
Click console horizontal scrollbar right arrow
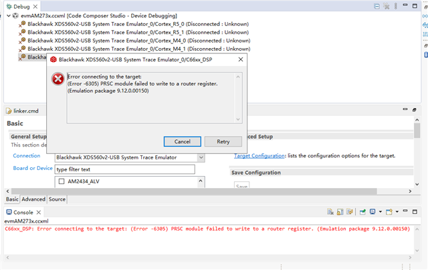410,257
